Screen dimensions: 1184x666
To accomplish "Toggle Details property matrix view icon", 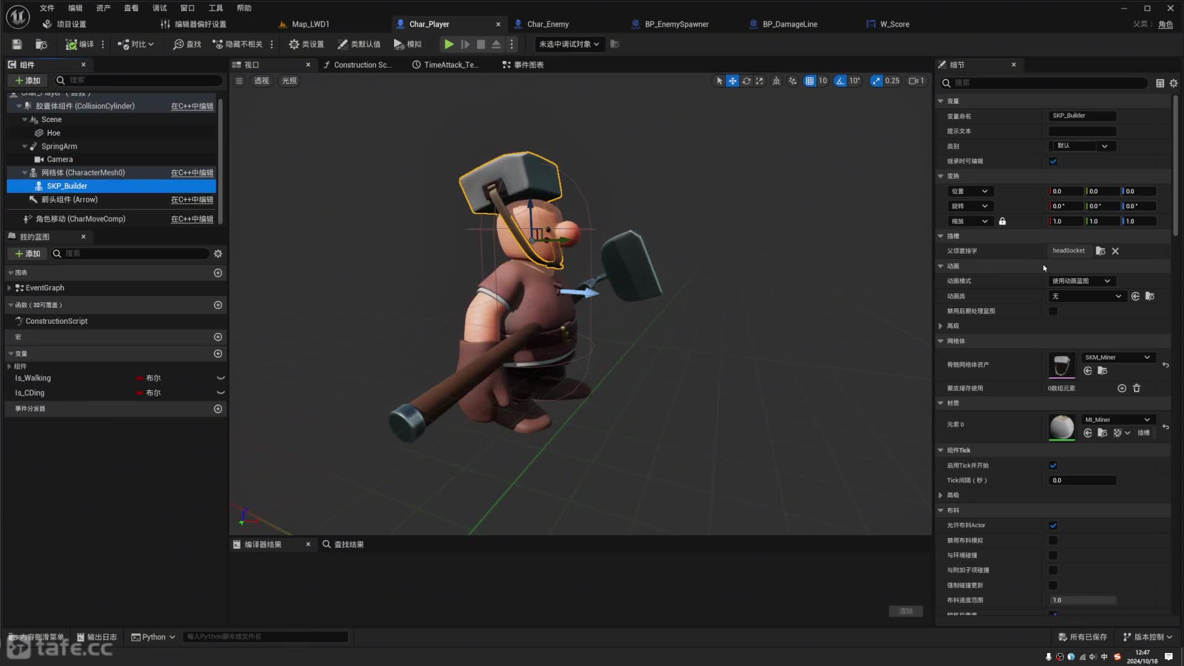I will [x=1160, y=83].
